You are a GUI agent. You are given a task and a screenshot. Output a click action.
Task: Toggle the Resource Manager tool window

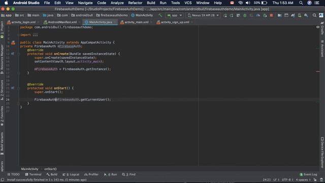[2, 59]
